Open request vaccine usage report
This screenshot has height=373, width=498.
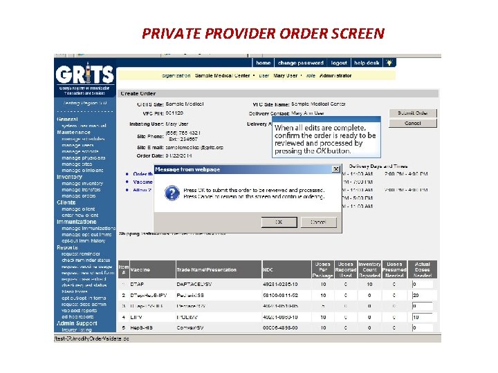(86, 267)
